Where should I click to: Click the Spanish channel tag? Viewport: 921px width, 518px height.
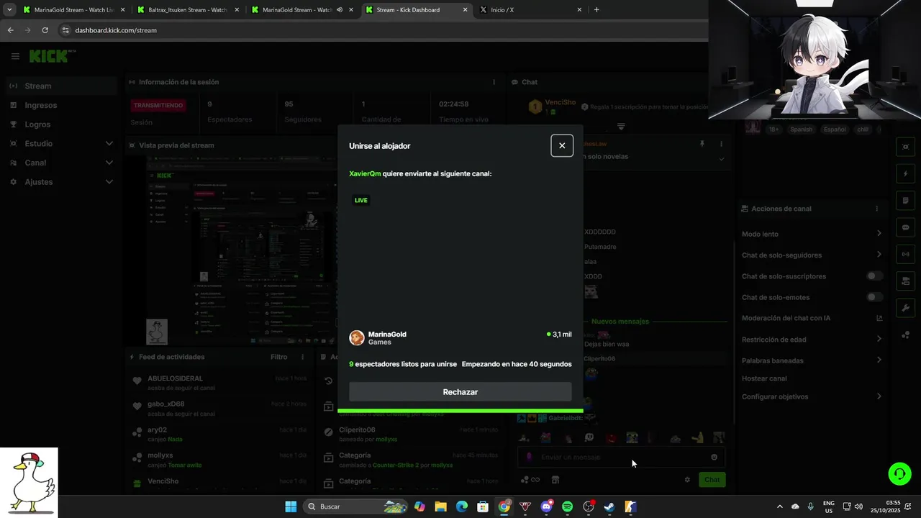[x=801, y=129]
